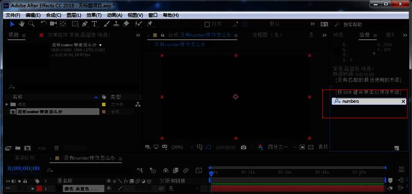Enable the 对齐 snapping checkbox
The height and width of the screenshot is (194, 412).
(x=207, y=24)
